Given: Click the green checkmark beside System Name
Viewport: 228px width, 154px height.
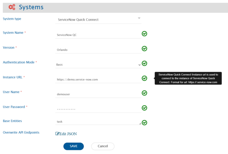Looking at the screenshot, I should pos(144,34).
